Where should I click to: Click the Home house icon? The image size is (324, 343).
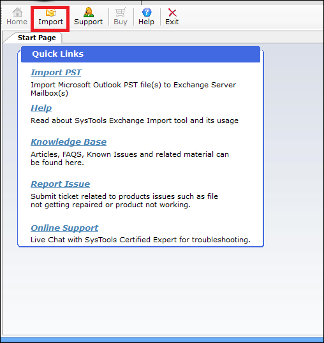pos(17,13)
